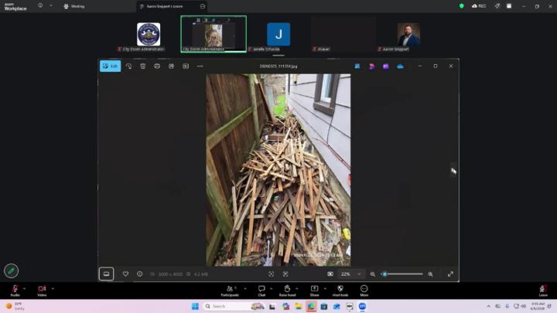Click the Zoom Share button

(x=314, y=291)
